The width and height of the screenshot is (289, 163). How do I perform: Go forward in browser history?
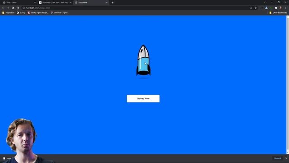(x=8, y=8)
